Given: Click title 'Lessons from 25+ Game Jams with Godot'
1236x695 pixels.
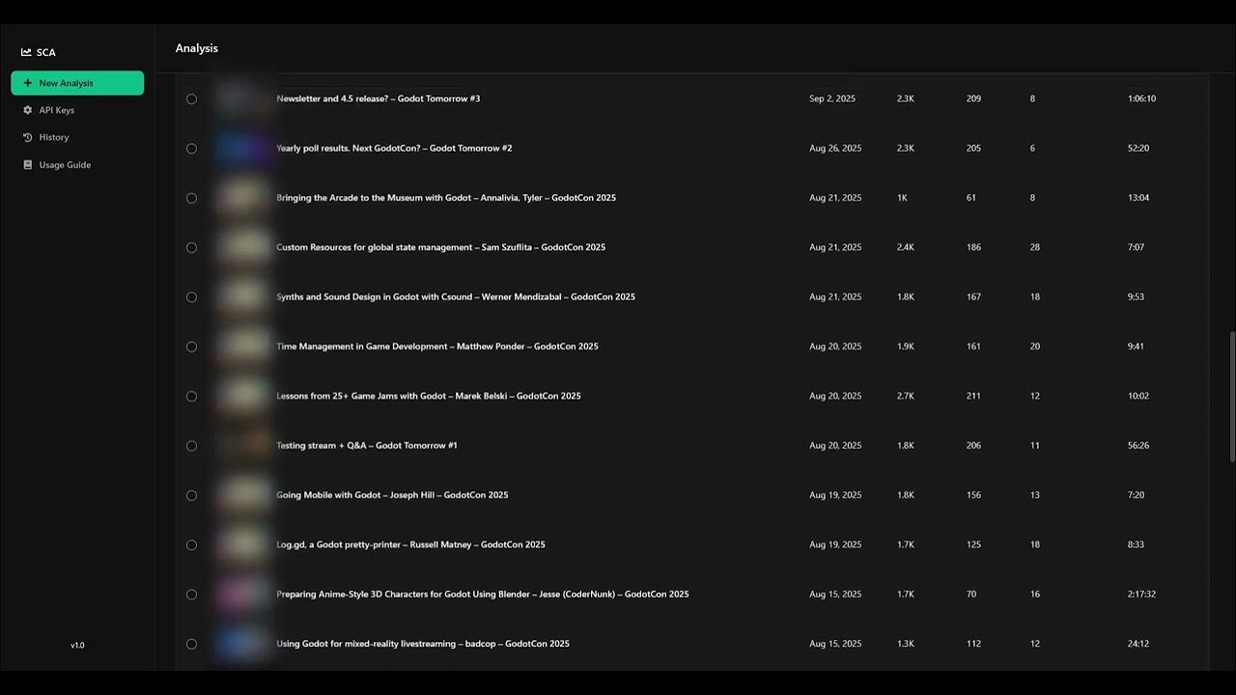Looking at the screenshot, I should coord(361,396).
